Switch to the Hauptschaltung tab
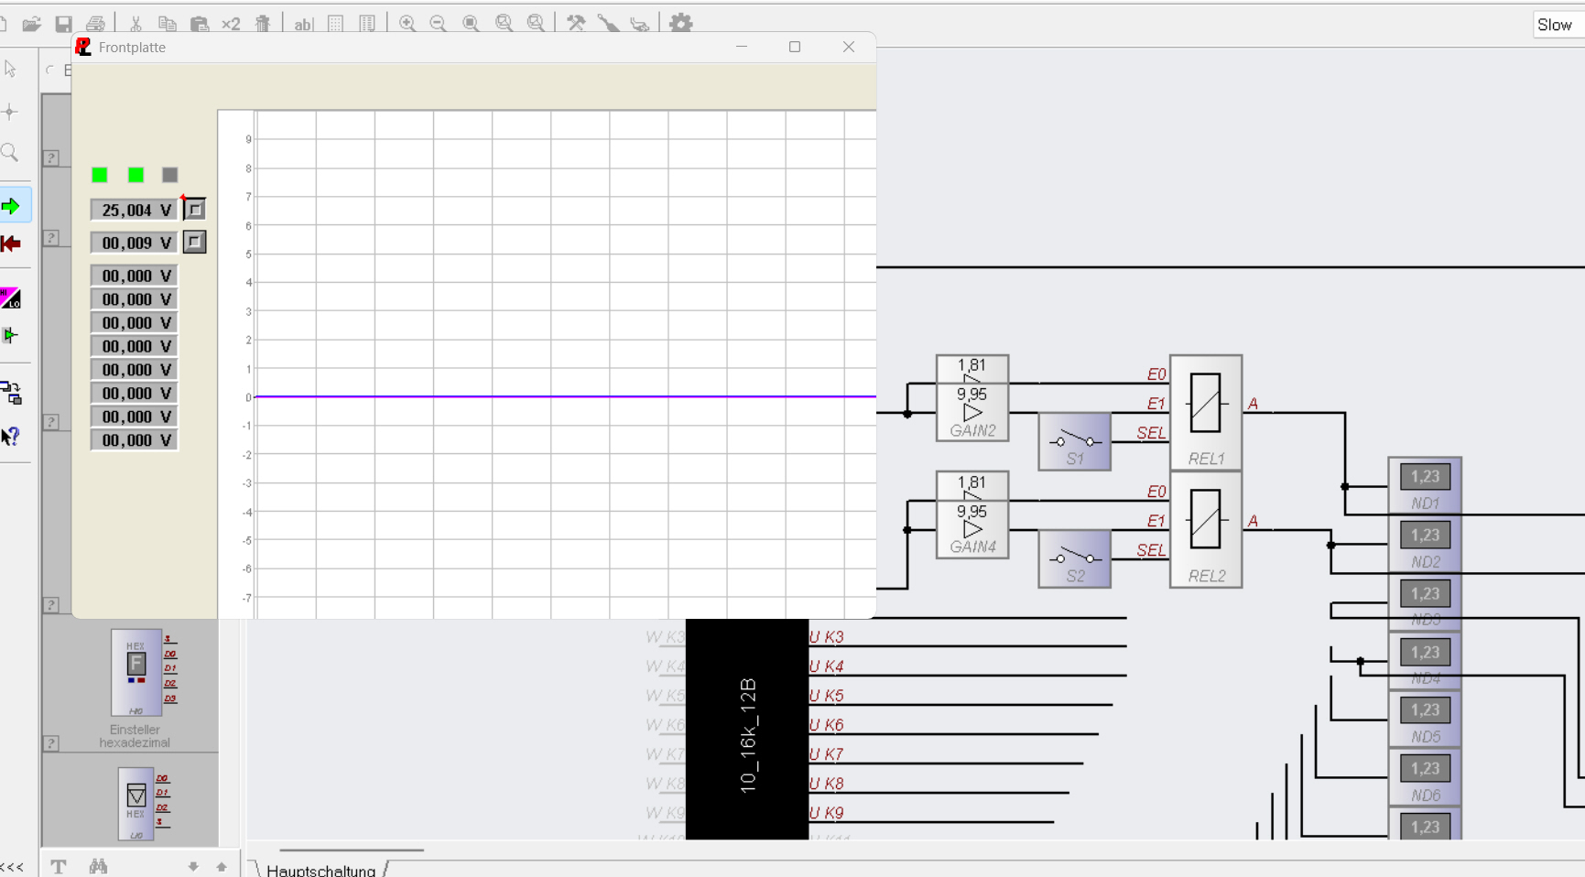This screenshot has width=1585, height=877. (320, 870)
